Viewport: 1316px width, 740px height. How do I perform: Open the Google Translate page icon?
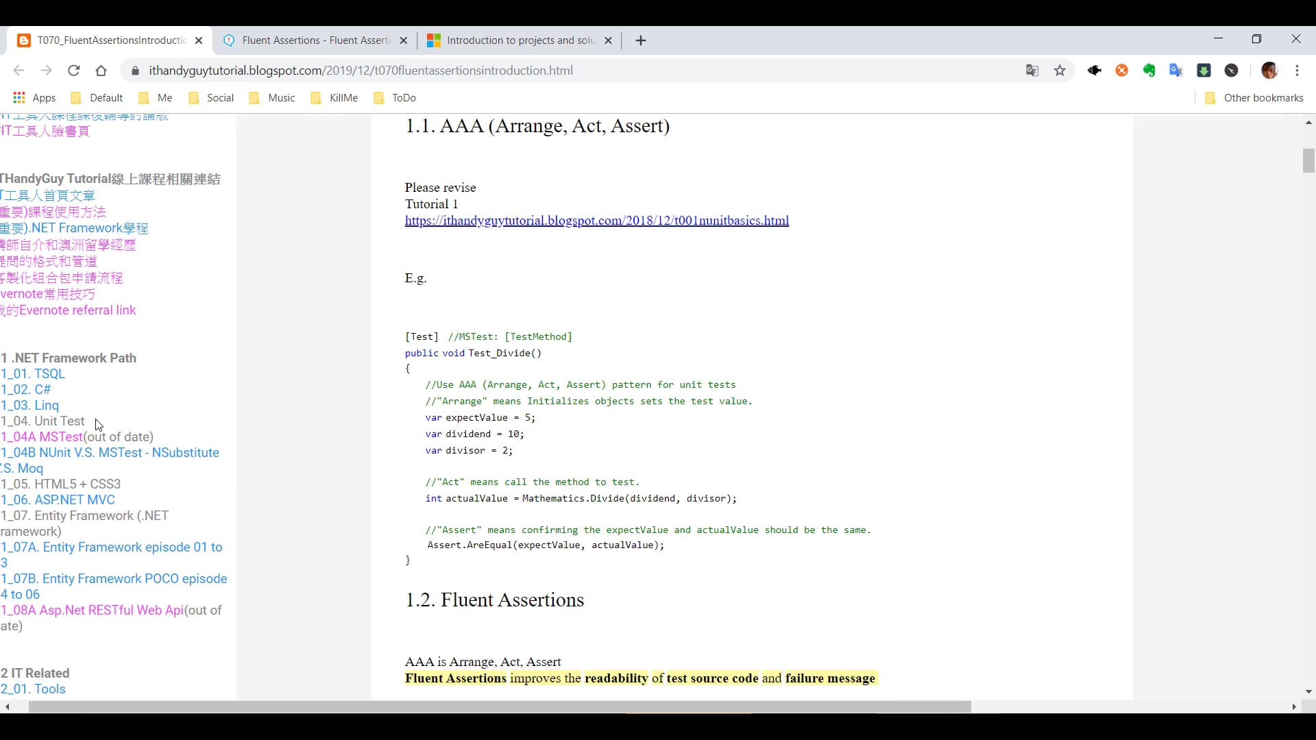1032,70
